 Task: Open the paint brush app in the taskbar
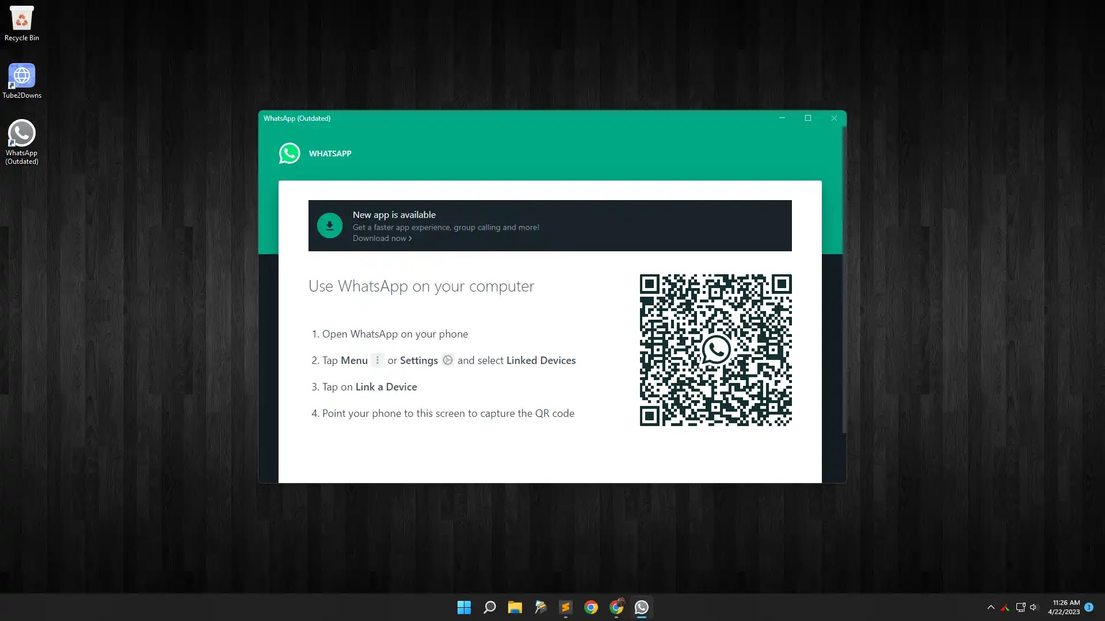coord(540,607)
